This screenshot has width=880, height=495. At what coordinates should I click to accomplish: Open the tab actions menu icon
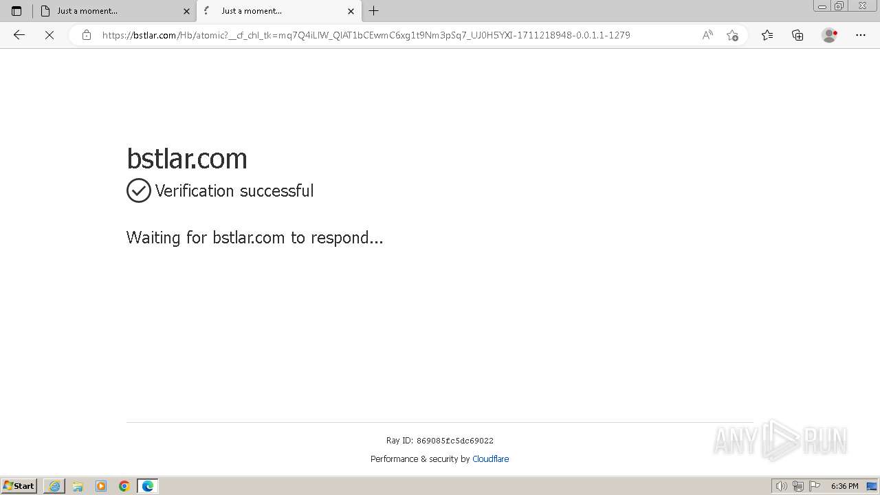coord(16,11)
